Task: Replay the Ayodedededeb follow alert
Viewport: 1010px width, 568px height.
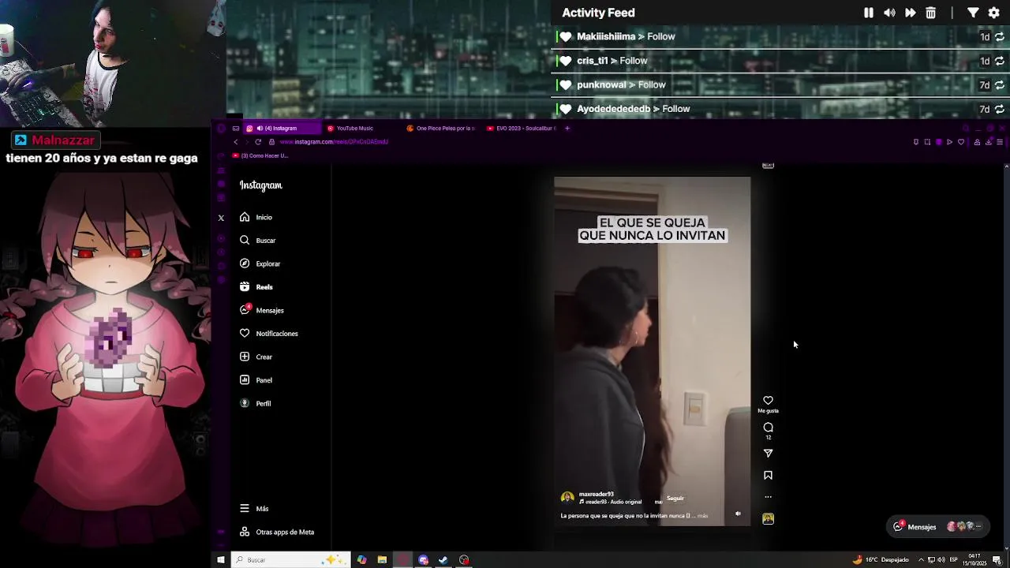Action: coord(999,109)
